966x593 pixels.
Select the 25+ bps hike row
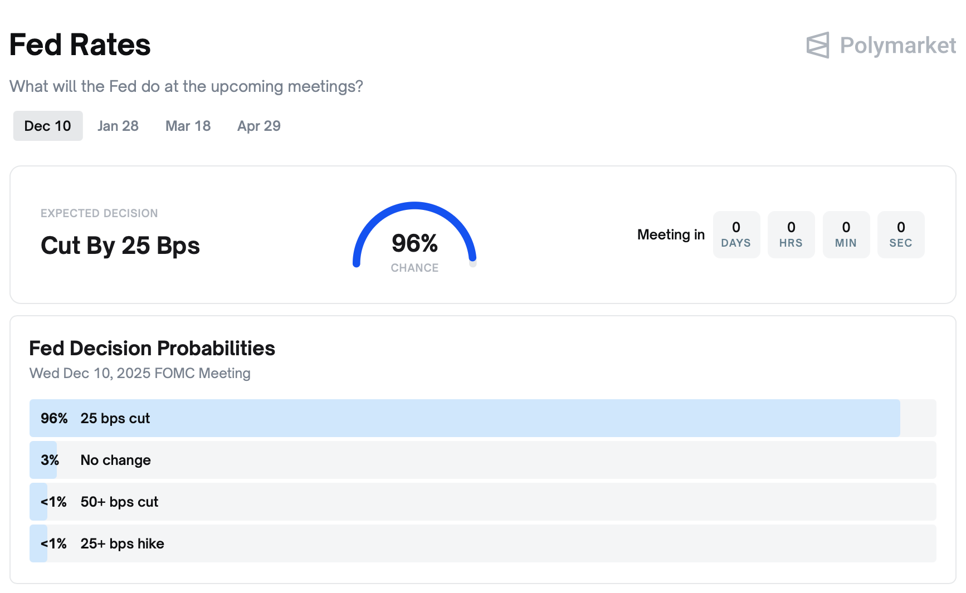coord(482,543)
